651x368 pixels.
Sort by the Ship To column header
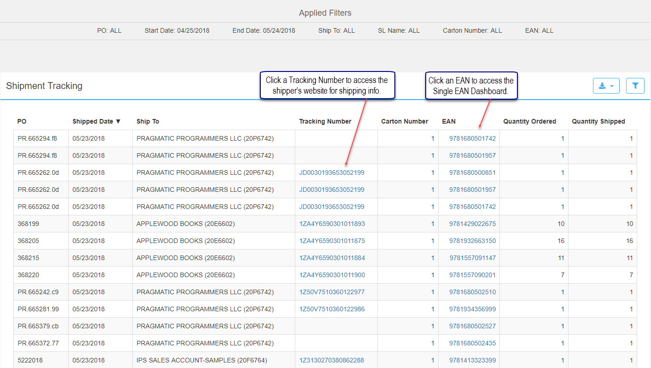[x=148, y=121]
